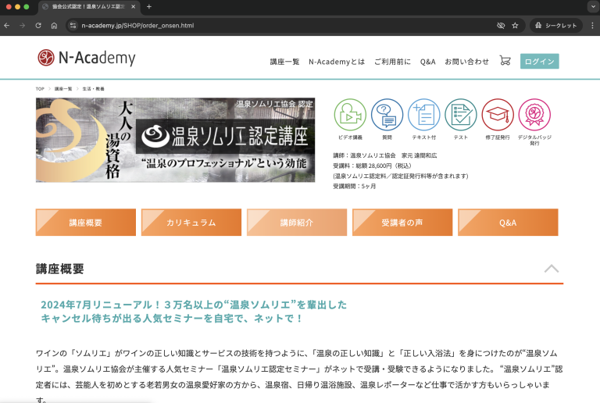Image resolution: width=600 pixels, height=403 pixels.
Task: Click the 講師：温泉ソムリエ協会 text line
Action: (x=385, y=155)
